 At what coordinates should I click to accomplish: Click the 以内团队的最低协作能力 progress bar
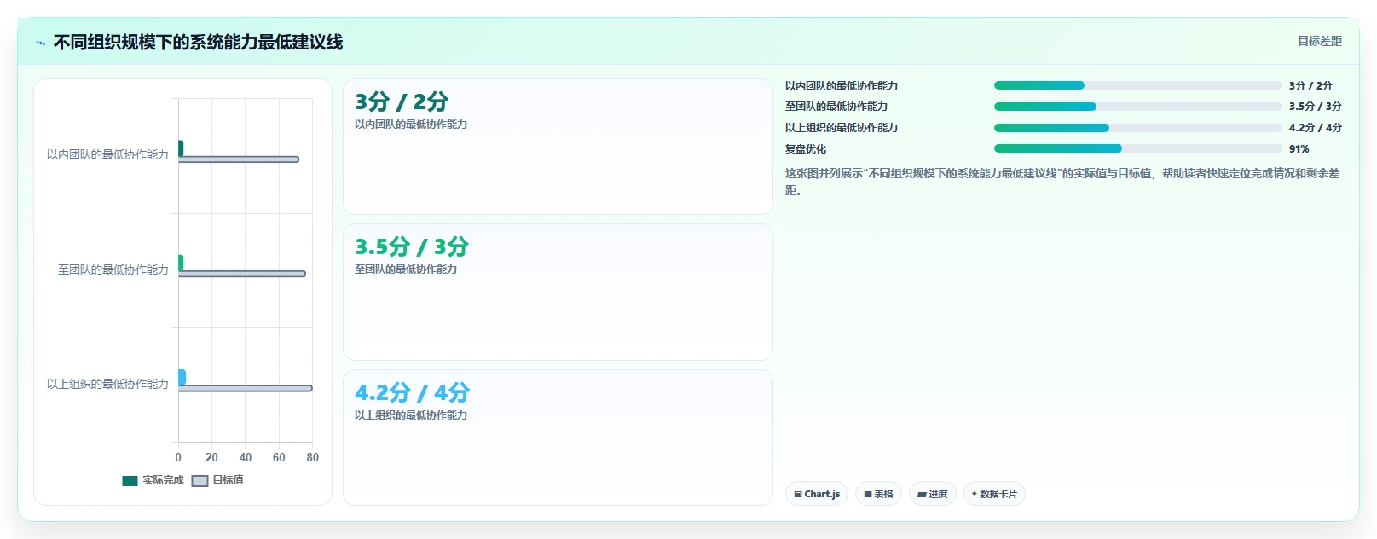coord(1137,85)
